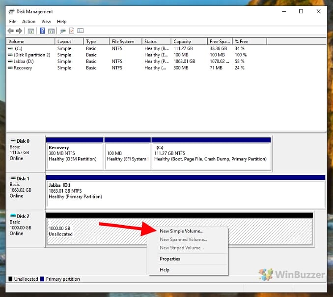Click the 111.27 GB capacity cell
Viewport: 333px width, 297px height.
(x=183, y=49)
